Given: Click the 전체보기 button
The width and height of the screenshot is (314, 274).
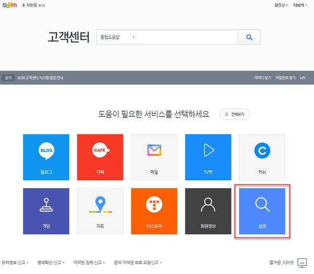Looking at the screenshot, I should pos(235,114).
